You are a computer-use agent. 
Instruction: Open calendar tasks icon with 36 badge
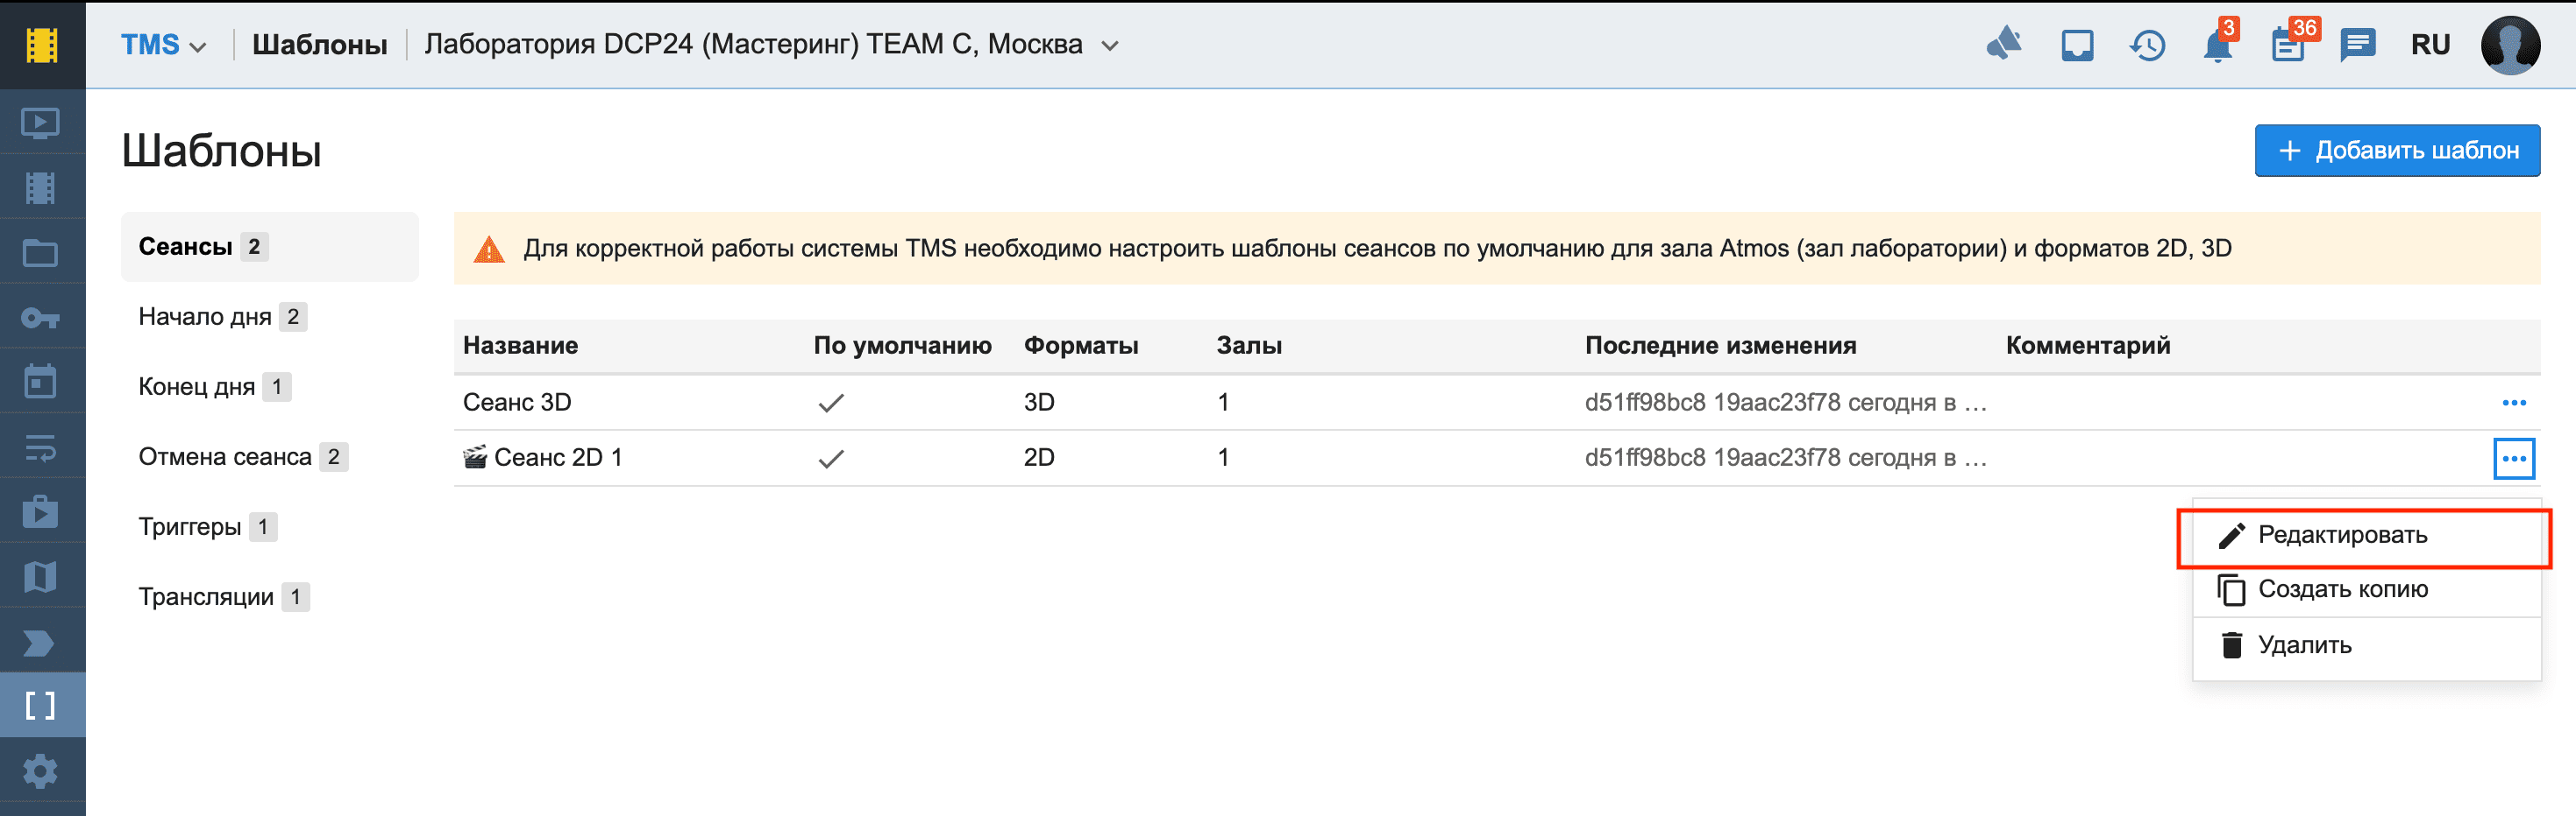click(x=2288, y=46)
